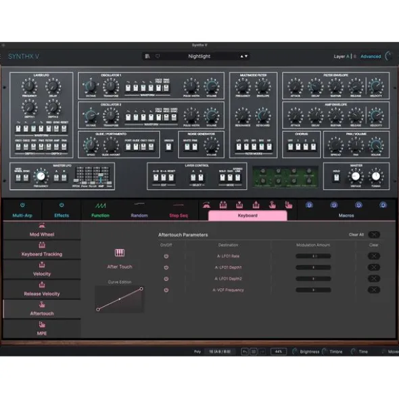The height and width of the screenshot is (399, 399).
Task: Open the Nightlight preset name menu
Action: point(199,56)
